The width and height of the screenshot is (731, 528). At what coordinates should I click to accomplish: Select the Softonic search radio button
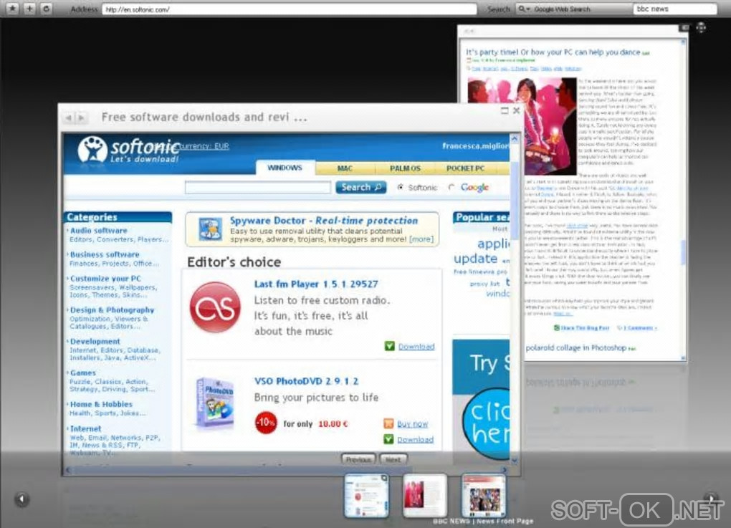400,187
